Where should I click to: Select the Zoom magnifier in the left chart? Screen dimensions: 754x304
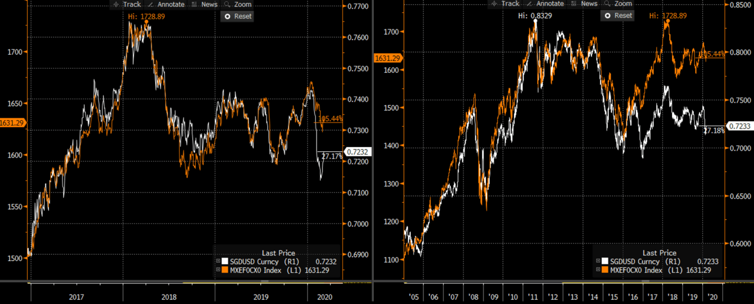(238, 4)
